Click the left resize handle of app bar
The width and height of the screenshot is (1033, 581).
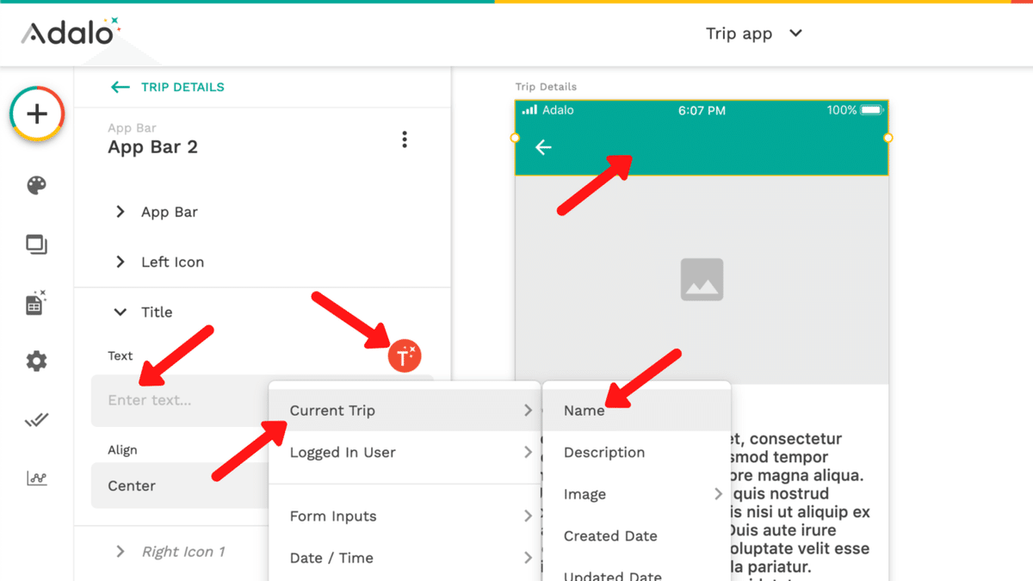[x=515, y=138]
